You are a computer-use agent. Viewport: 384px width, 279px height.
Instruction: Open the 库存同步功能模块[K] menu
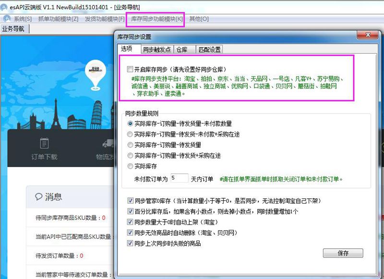pyautogui.click(x=157, y=19)
